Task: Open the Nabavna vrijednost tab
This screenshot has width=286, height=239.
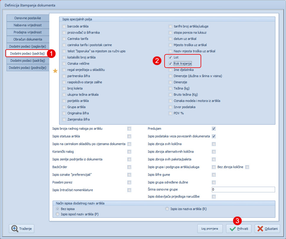Action: 28,25
